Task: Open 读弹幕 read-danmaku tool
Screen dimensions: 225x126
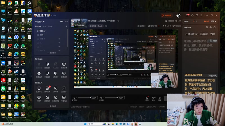Action: click(55, 89)
